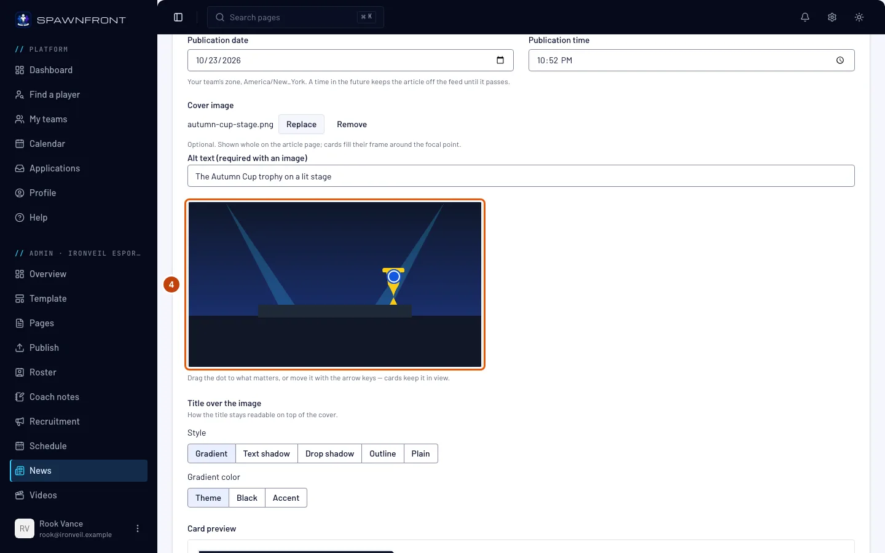Go to Profile page
The width and height of the screenshot is (885, 553).
pos(79,193)
